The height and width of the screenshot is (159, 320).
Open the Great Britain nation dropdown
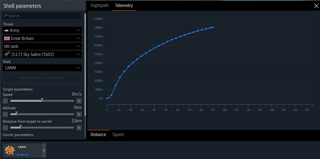[42, 38]
